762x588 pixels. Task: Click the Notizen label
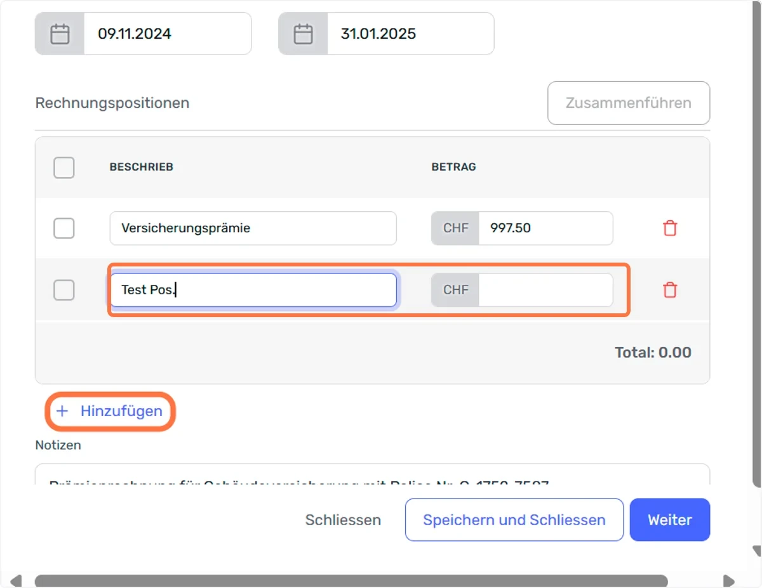(58, 445)
